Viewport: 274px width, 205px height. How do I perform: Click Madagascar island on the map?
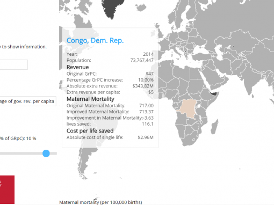(214, 127)
